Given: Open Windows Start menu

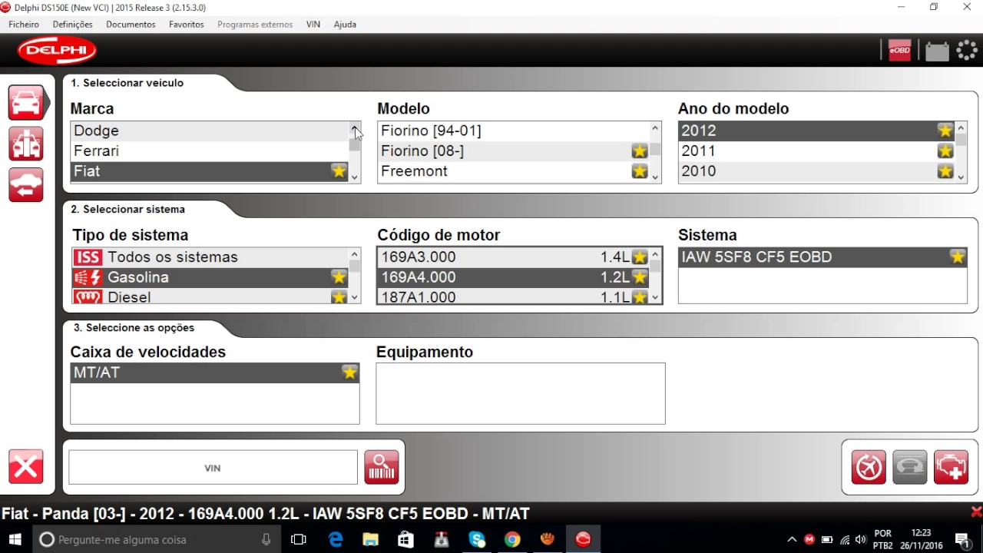Looking at the screenshot, I should (15, 539).
